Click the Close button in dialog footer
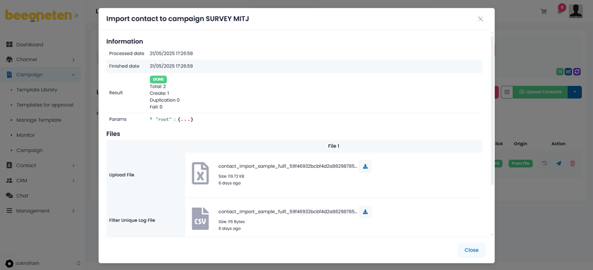Viewport: 593px width, 270px height. coord(471,250)
